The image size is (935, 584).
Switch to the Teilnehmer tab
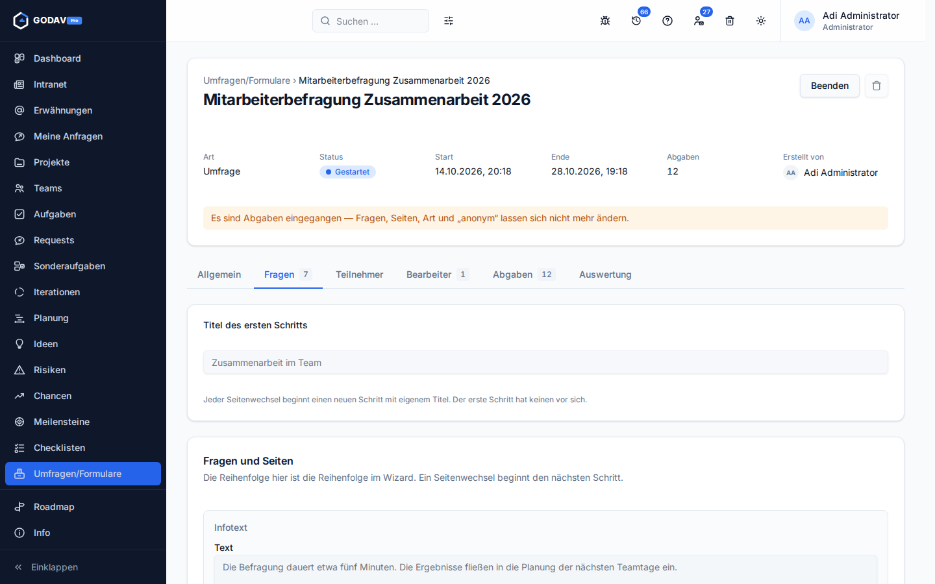click(x=360, y=274)
